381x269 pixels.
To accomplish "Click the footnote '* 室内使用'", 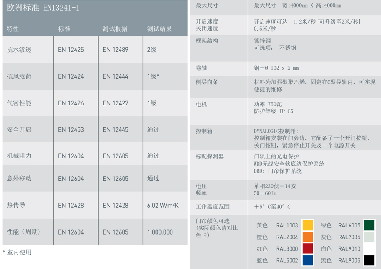I will pos(17,252).
